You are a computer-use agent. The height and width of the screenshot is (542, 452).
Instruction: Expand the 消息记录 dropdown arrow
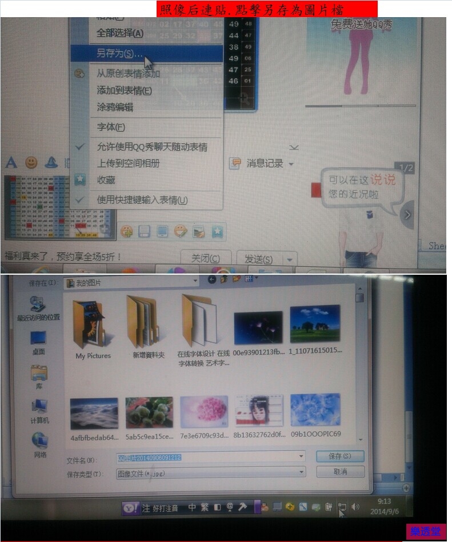point(291,164)
